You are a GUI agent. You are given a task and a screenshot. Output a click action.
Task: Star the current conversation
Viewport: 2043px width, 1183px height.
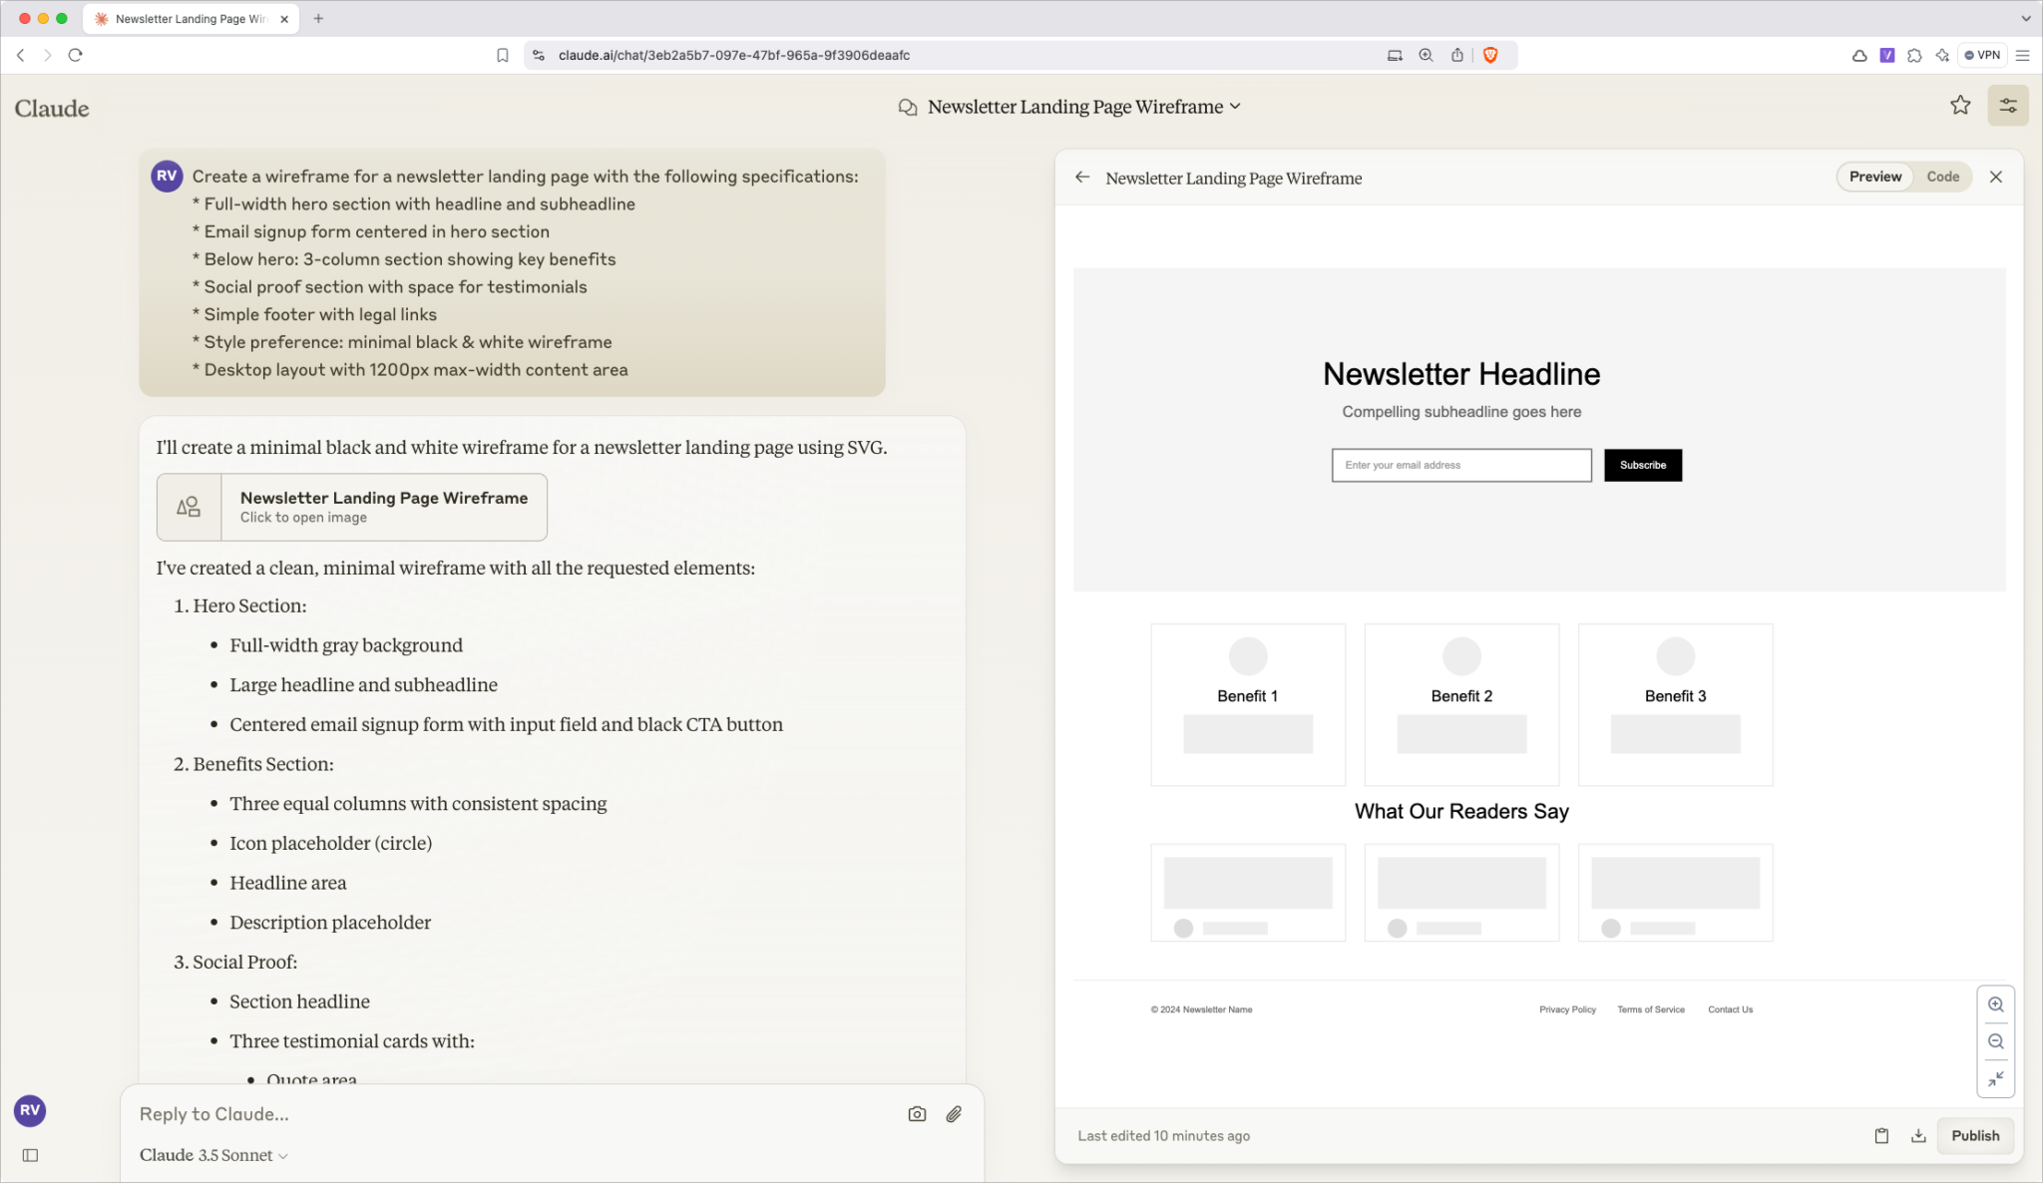tap(1960, 105)
